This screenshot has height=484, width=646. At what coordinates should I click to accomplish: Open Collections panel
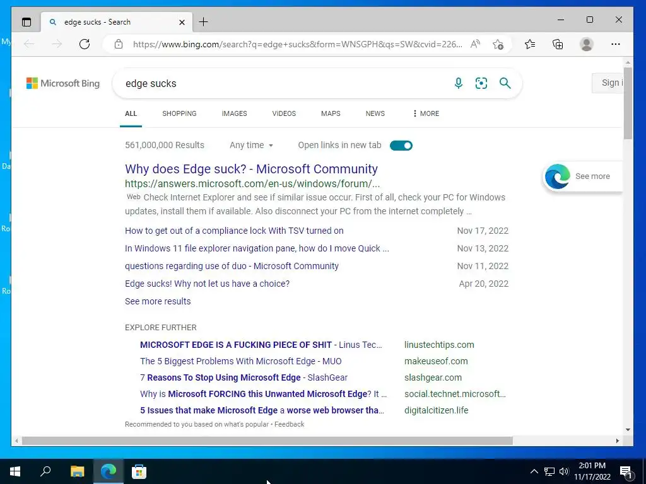(558, 44)
